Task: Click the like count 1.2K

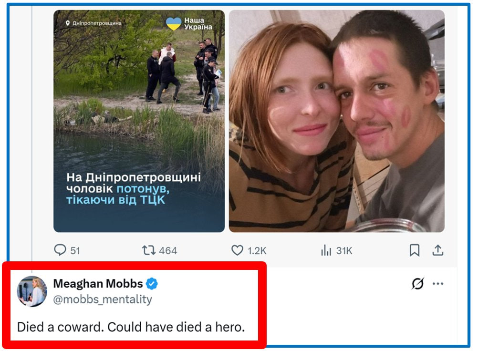Action: tap(257, 251)
